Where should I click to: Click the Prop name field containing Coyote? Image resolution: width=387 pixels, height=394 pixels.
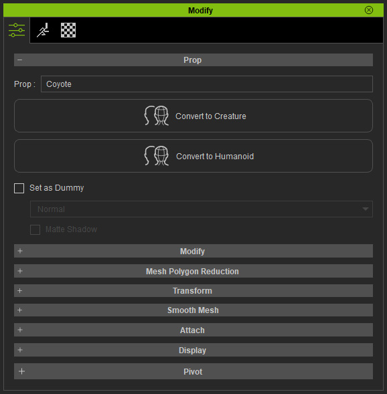click(x=207, y=84)
